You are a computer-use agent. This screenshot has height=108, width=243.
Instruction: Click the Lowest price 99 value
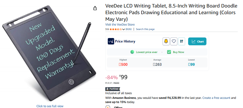[191, 64]
